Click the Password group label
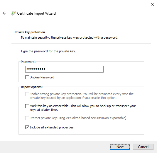Image resolution: width=157 pixels, height=153 pixels. pos(28,62)
